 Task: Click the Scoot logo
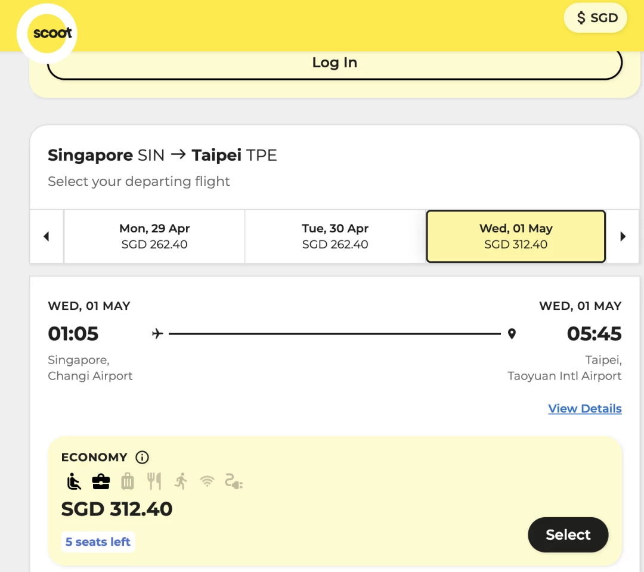pyautogui.click(x=47, y=33)
